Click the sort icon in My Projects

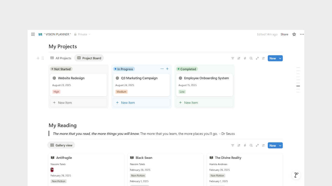pyautogui.click(x=239, y=58)
